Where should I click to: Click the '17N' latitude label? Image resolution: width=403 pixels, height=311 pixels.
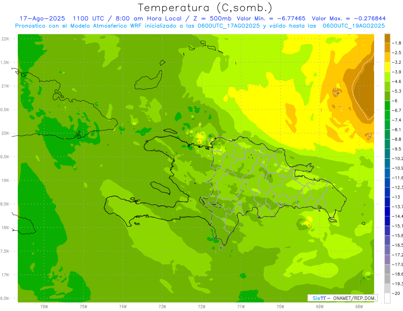[x=5, y=275]
